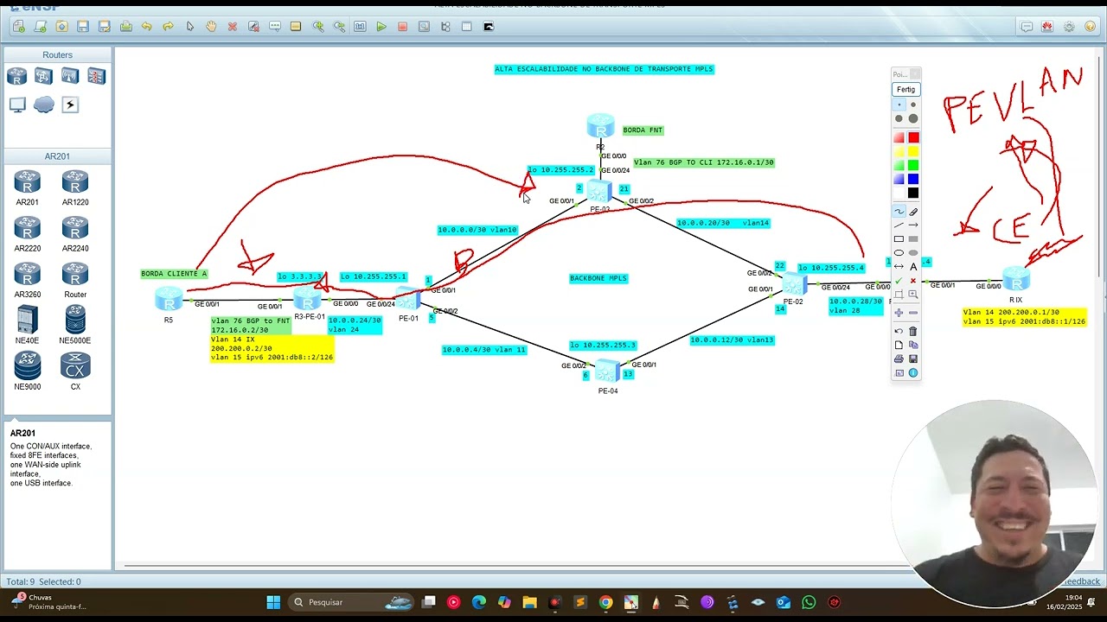Click the 'BACKBONE MPLS' label
The height and width of the screenshot is (622, 1107).
(x=598, y=278)
